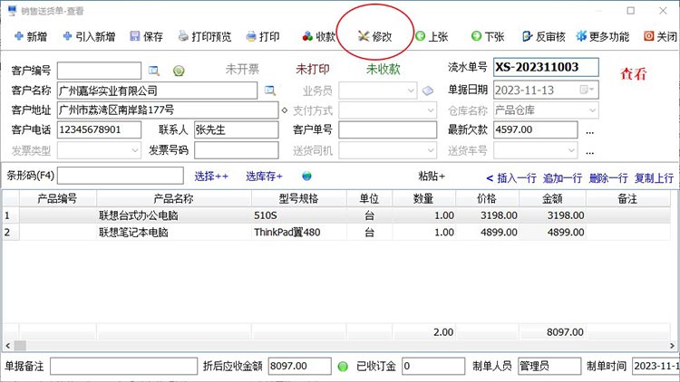Click the 修改 edit button
This screenshot has width=680, height=382.
click(375, 37)
